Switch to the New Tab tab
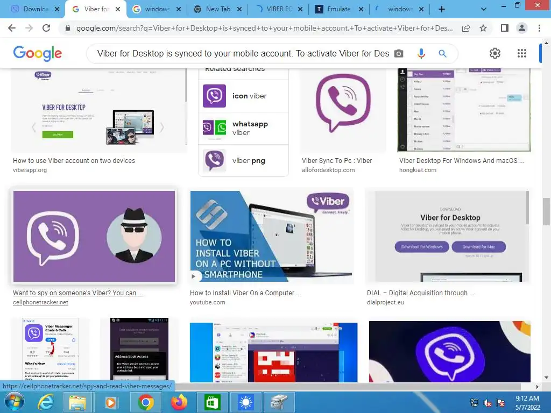This screenshot has height=413, width=551. tap(217, 9)
